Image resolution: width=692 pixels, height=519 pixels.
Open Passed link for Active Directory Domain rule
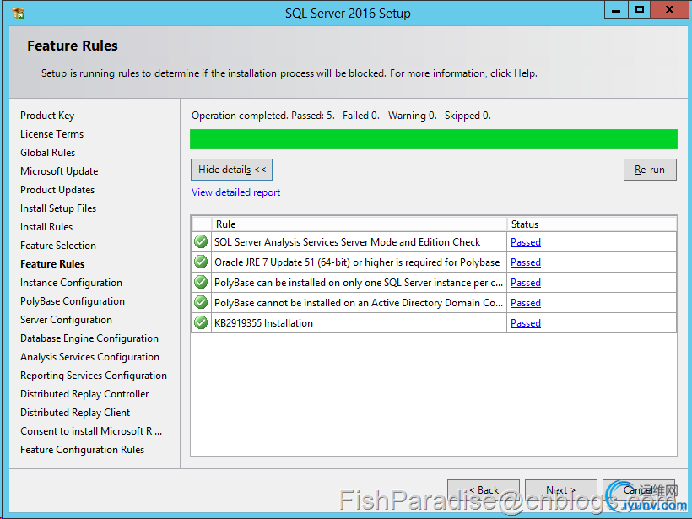coord(526,303)
